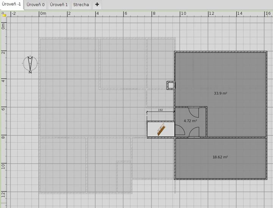Select the 18.62 m² room
This screenshot has width=273, height=208.
(220, 165)
